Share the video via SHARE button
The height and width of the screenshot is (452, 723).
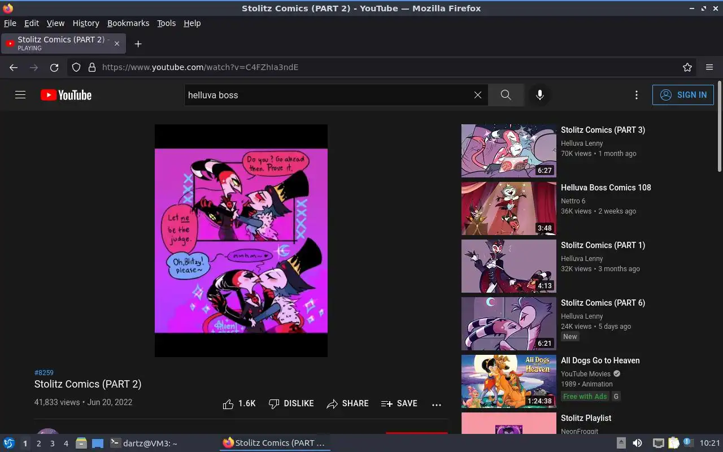(x=347, y=403)
